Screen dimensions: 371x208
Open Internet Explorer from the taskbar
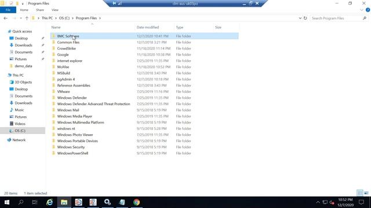click(x=49, y=202)
